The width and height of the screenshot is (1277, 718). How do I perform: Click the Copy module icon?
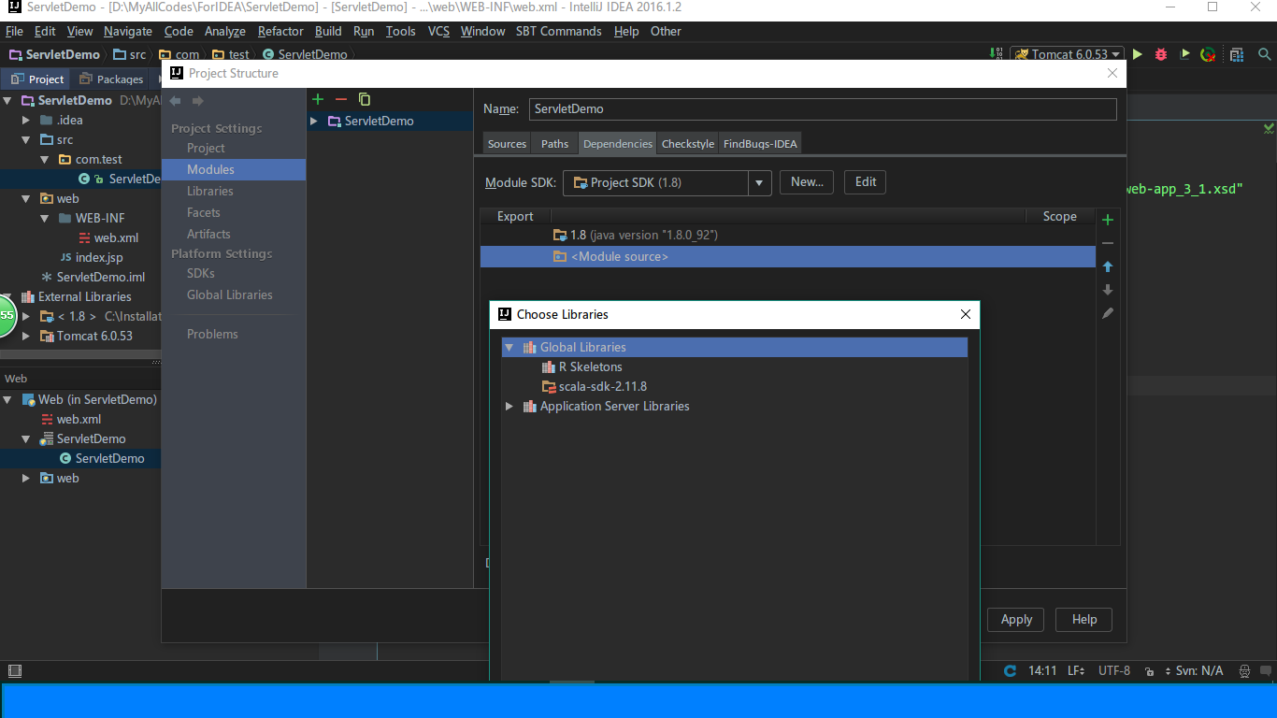(365, 99)
